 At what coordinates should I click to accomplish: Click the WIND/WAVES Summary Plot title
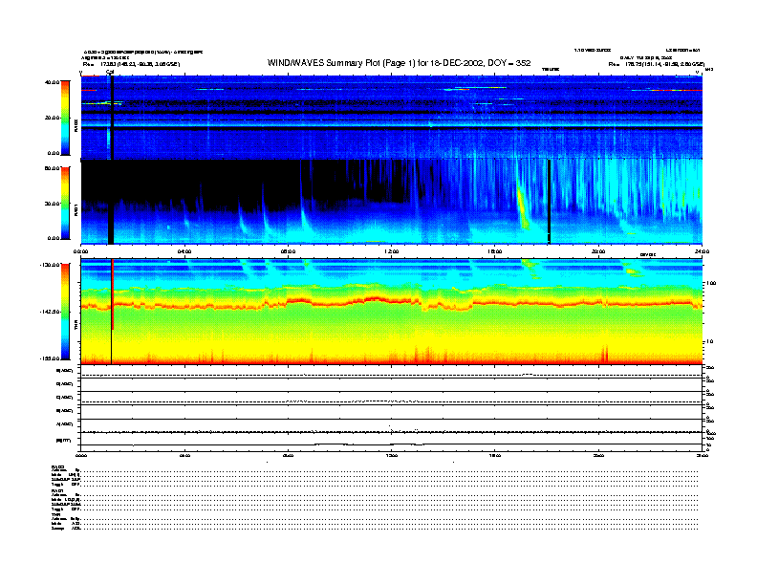[399, 63]
